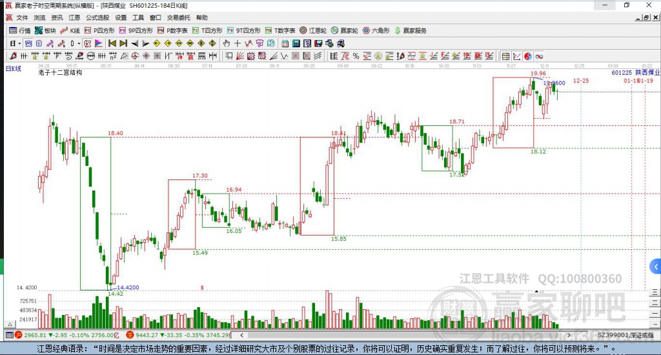Click the magenta flag triangle icon

98,43
